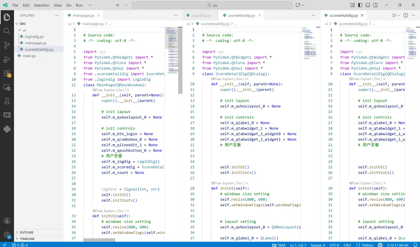Click the command center search box
The width and height of the screenshot is (420, 247).
[212, 5]
